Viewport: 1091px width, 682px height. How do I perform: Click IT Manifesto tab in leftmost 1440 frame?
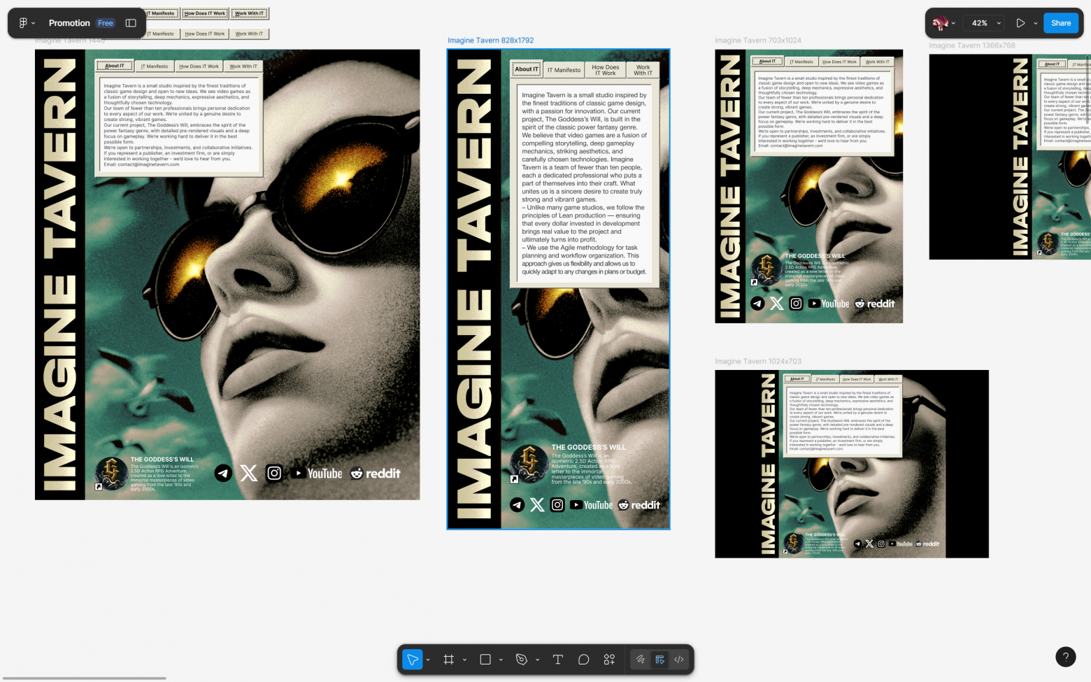[155, 66]
